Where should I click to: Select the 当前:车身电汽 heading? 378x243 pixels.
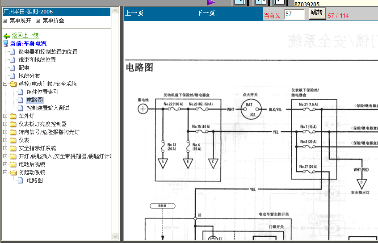tap(28, 44)
